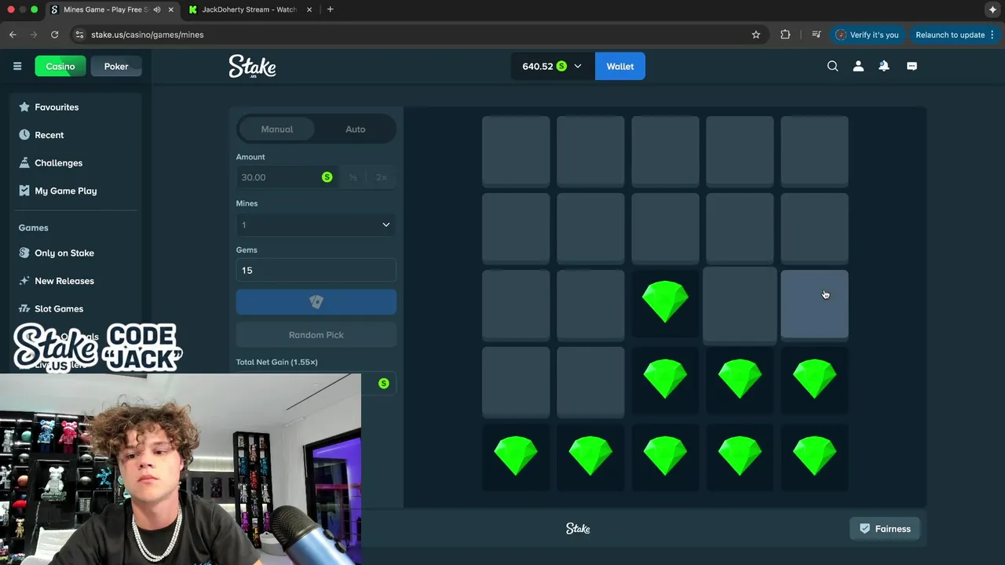Switch to Auto betting mode
This screenshot has width=1005, height=565.
point(355,129)
